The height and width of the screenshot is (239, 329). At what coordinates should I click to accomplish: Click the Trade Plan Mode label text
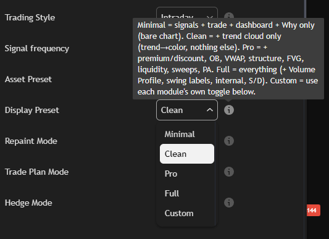coord(36,172)
